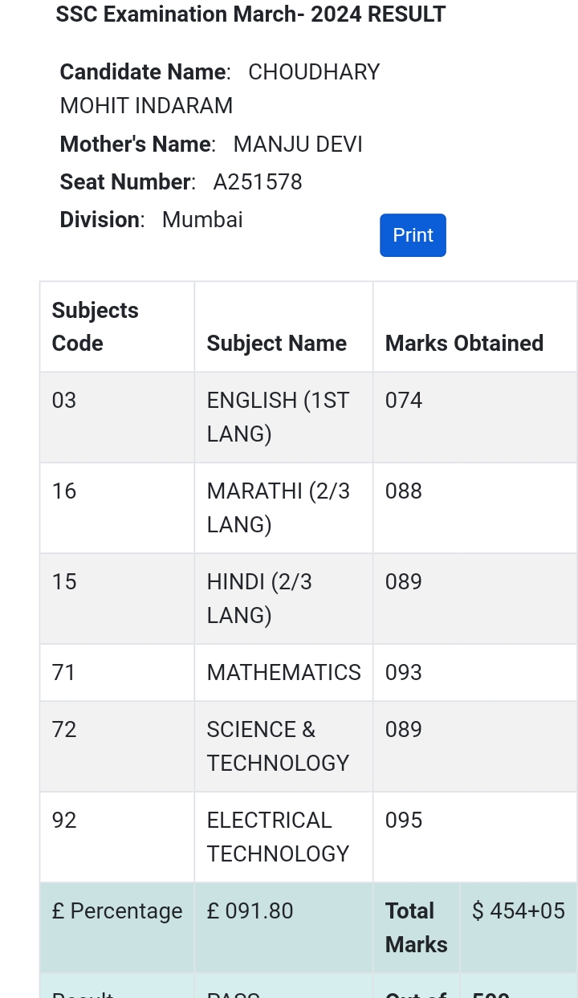Click the MARATHI (2/3 LANG) subject cell
This screenshot has height=998, width=578.
[x=278, y=507]
